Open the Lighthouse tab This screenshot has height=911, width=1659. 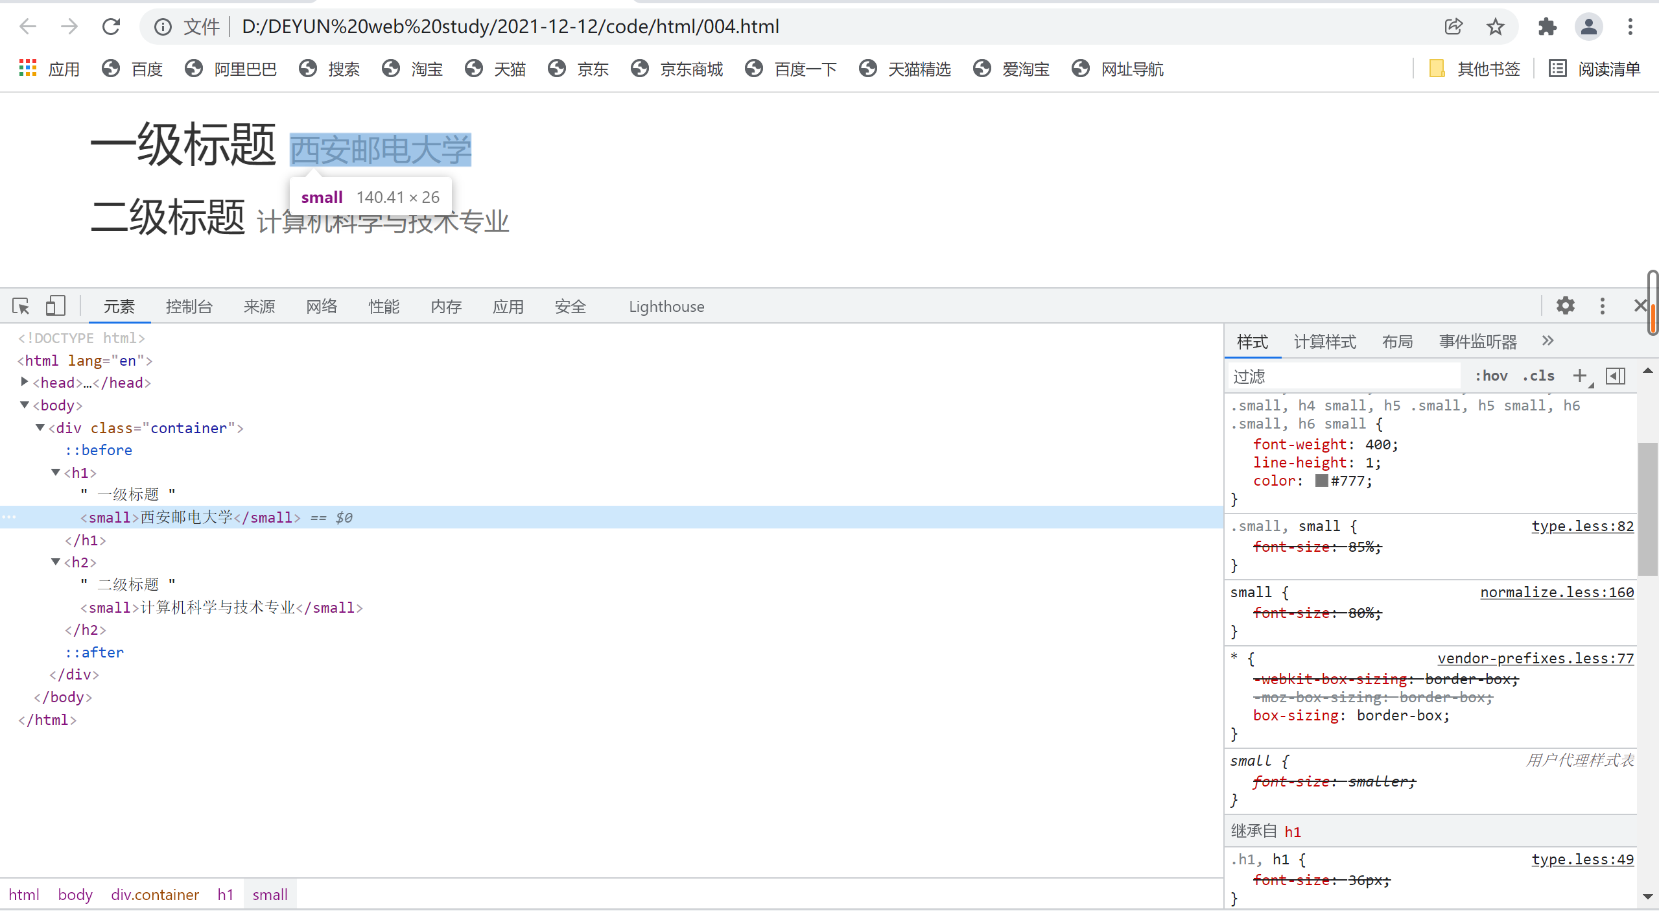point(666,307)
